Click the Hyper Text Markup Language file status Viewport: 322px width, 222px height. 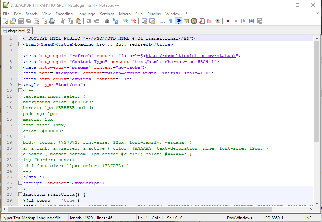[x=31, y=218]
